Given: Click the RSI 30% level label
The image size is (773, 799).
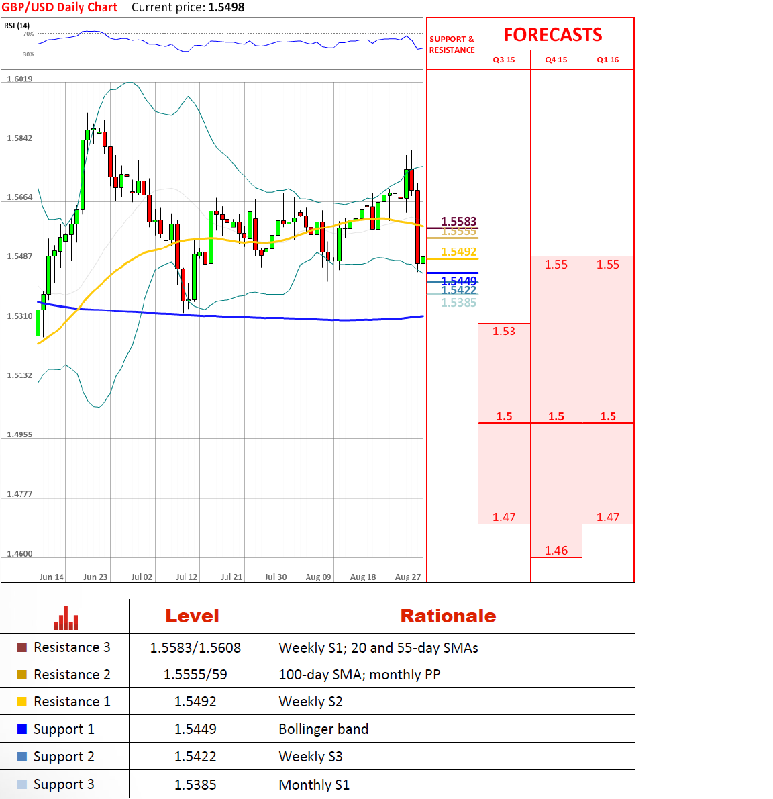Looking at the screenshot, I should (x=28, y=54).
